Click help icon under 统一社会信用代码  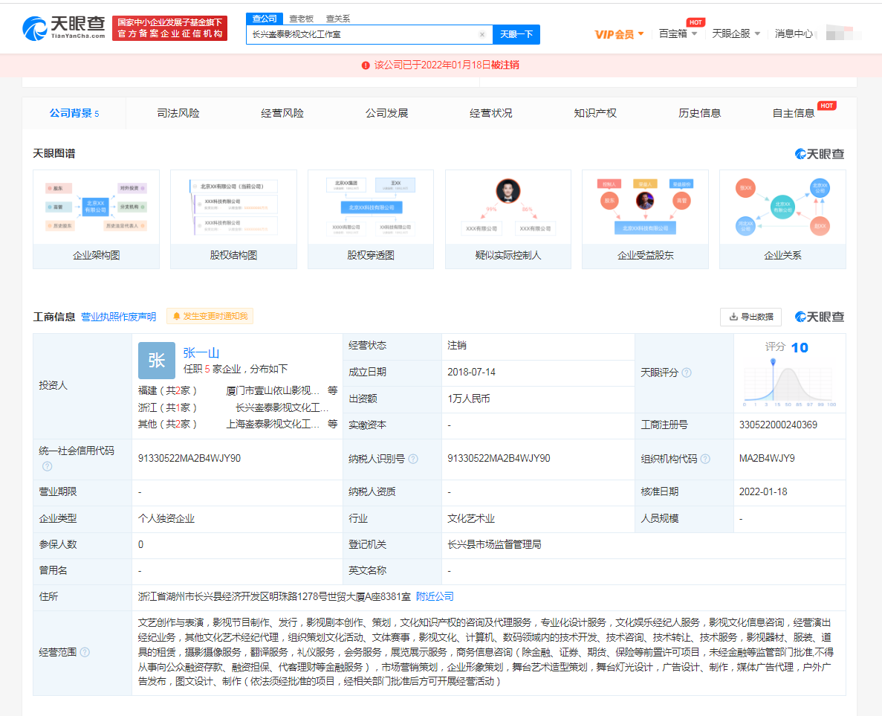48,466
